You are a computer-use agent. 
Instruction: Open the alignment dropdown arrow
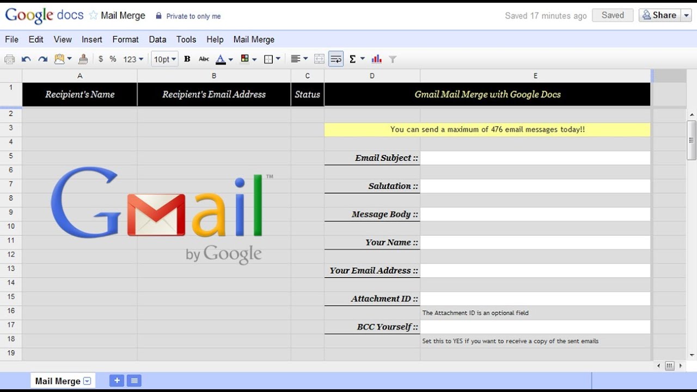click(305, 59)
